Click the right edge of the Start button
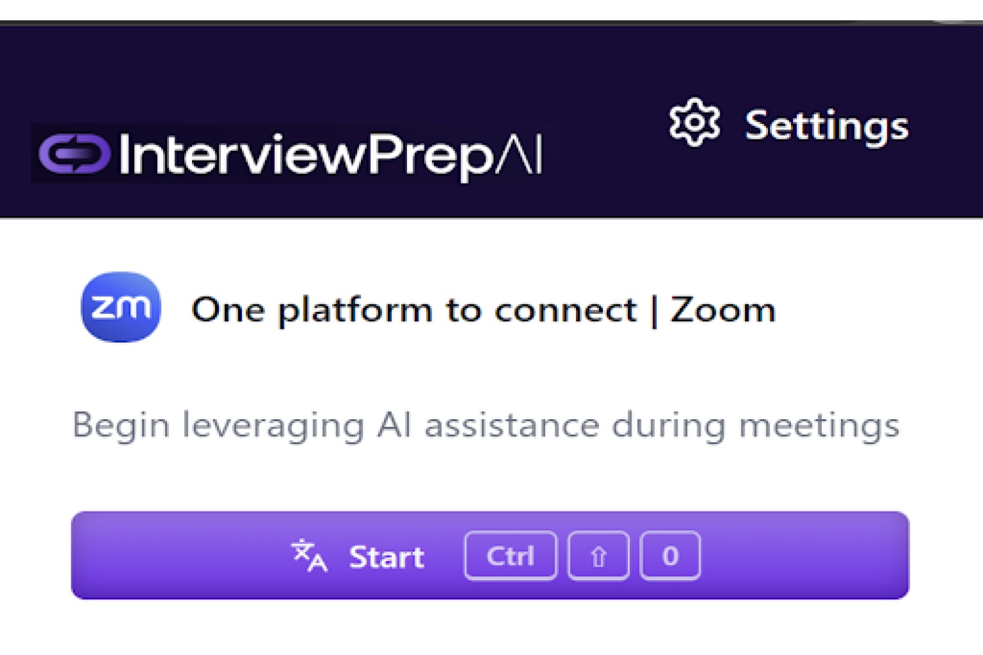983x655 pixels. click(899, 555)
